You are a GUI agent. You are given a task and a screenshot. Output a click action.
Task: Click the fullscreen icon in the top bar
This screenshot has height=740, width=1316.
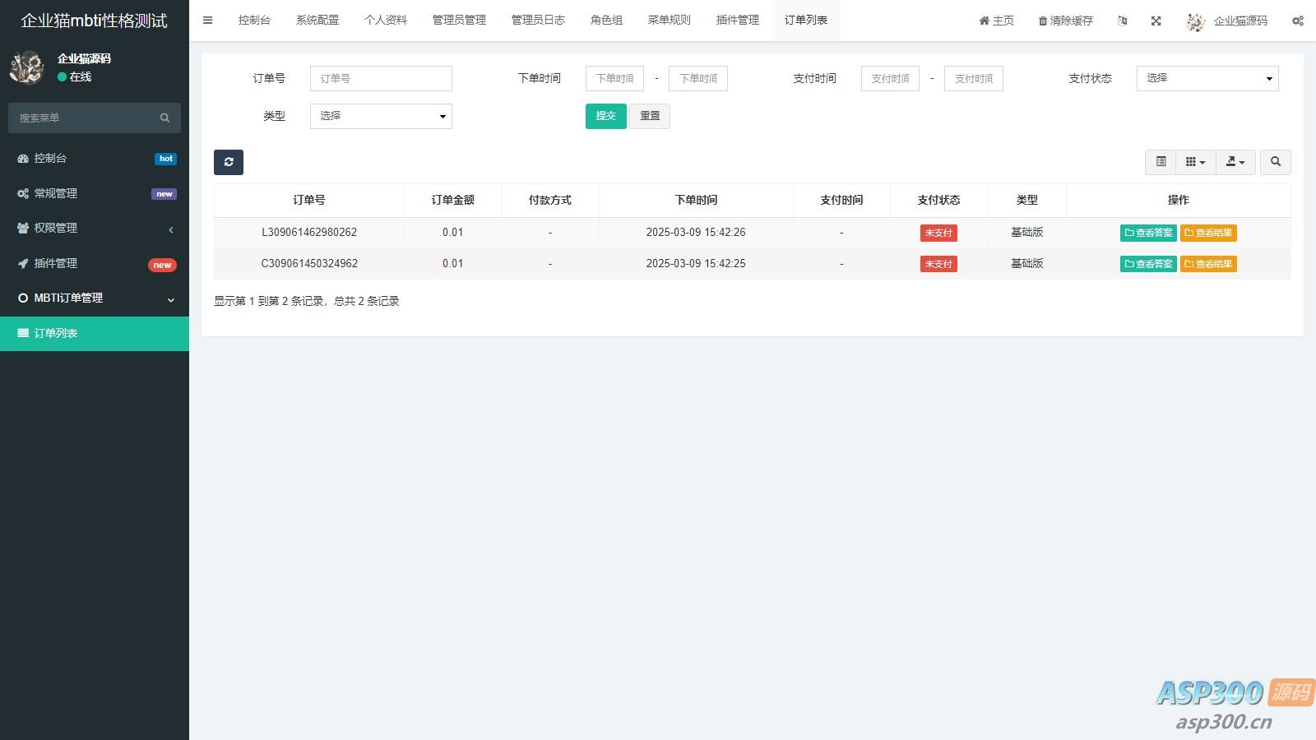tap(1156, 21)
